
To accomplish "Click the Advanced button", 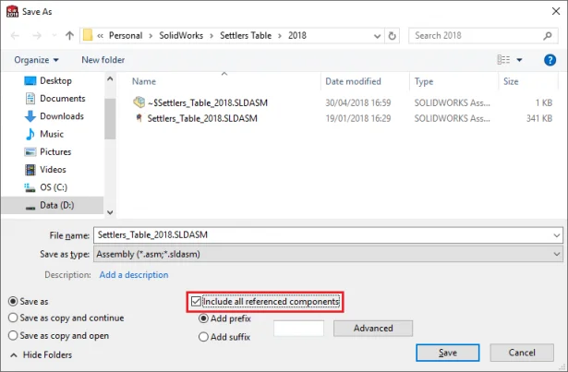I will (x=373, y=328).
